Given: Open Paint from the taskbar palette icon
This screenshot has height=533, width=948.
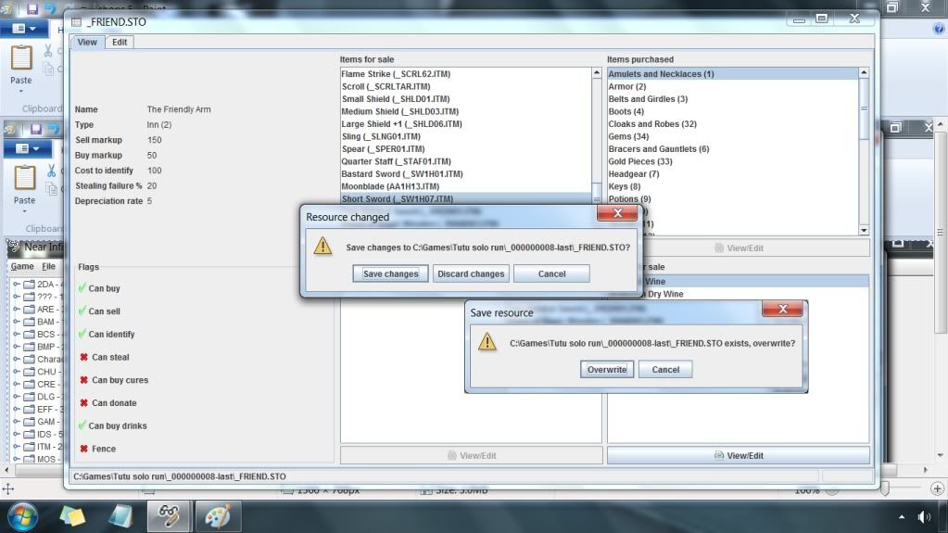Looking at the screenshot, I should pyautogui.click(x=217, y=514).
